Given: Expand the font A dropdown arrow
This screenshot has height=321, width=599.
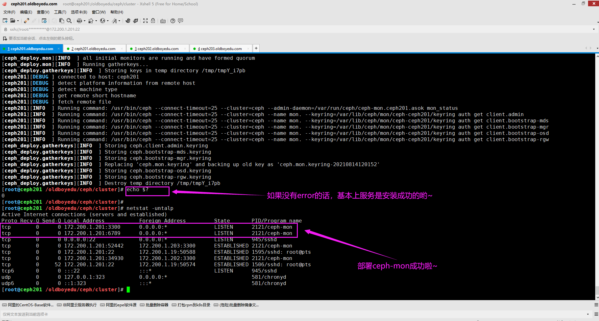Looking at the screenshot, I should click(x=119, y=21).
